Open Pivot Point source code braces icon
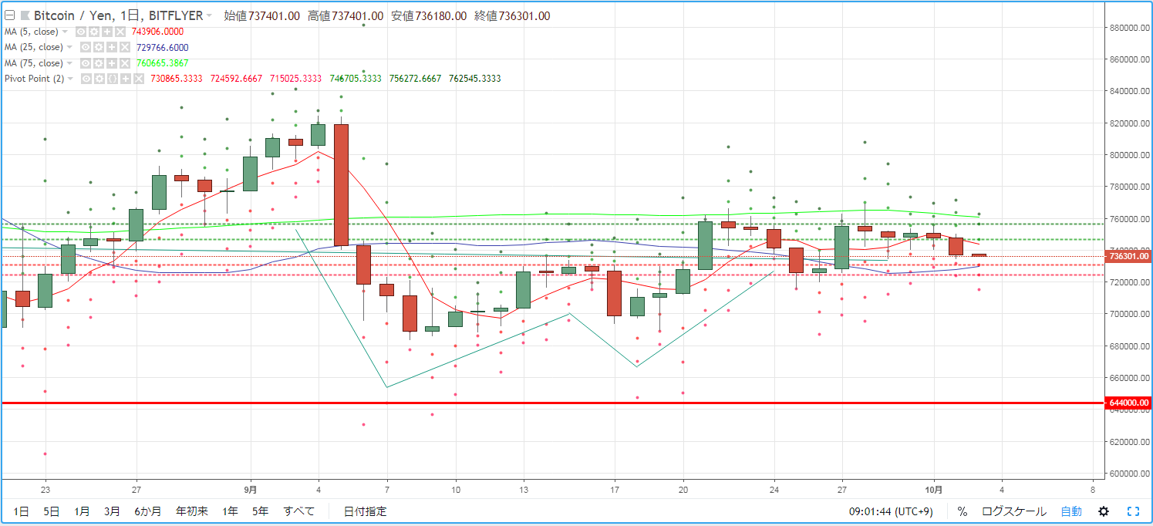Viewport: 1153px width, 526px height. [113, 79]
